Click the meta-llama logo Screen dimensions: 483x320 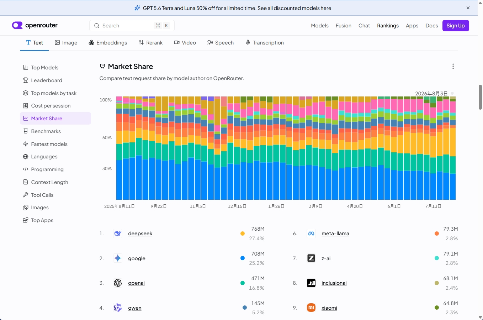tap(311, 234)
